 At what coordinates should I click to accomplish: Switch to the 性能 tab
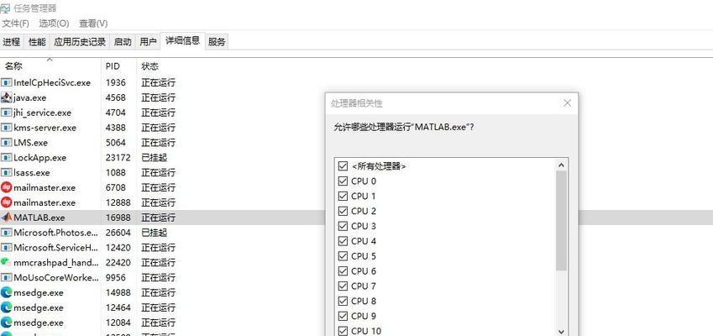37,42
